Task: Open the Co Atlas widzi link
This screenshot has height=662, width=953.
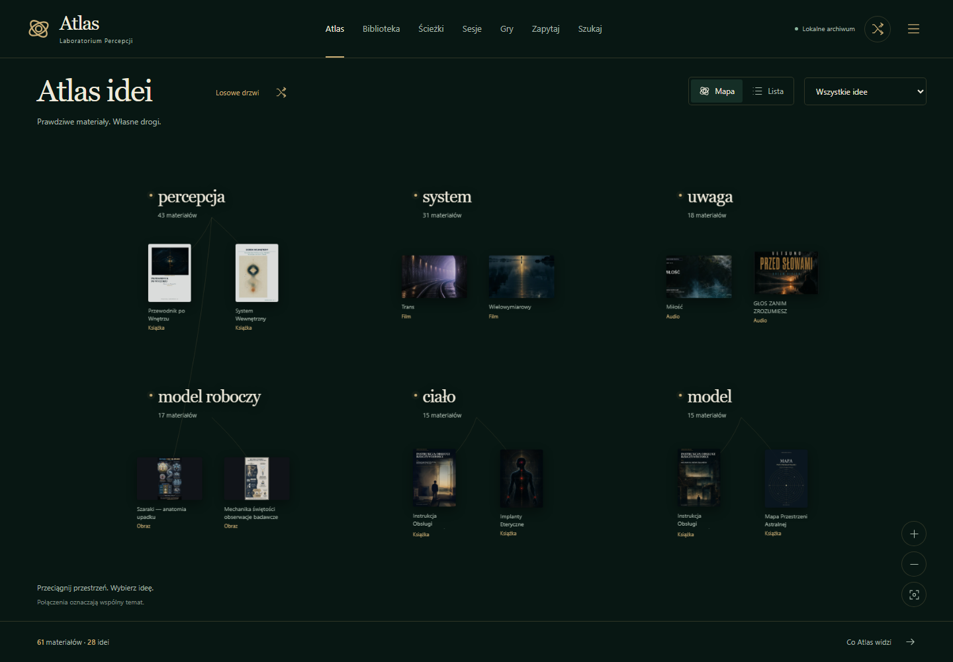Action: pyautogui.click(x=869, y=642)
